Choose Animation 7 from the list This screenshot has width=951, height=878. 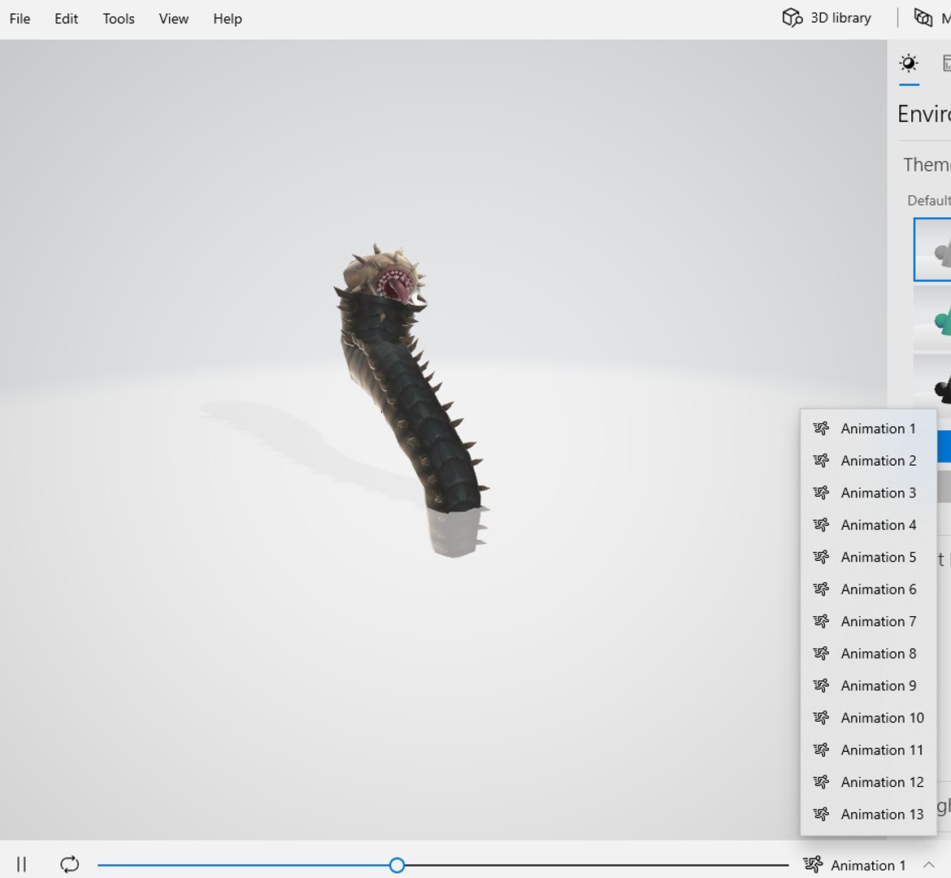tap(869, 621)
